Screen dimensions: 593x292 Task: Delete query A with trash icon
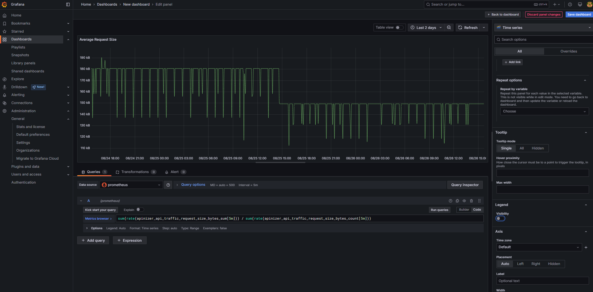(x=471, y=201)
